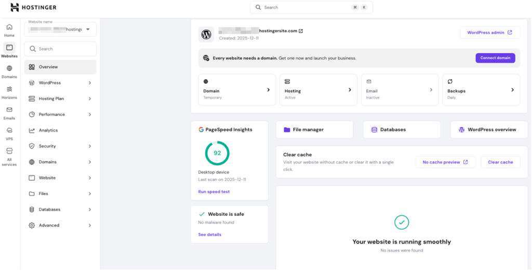
Task: Click the Email envelope icon on card
Action: point(369,82)
